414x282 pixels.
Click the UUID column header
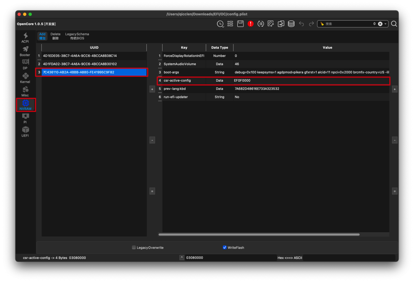[x=94, y=48]
